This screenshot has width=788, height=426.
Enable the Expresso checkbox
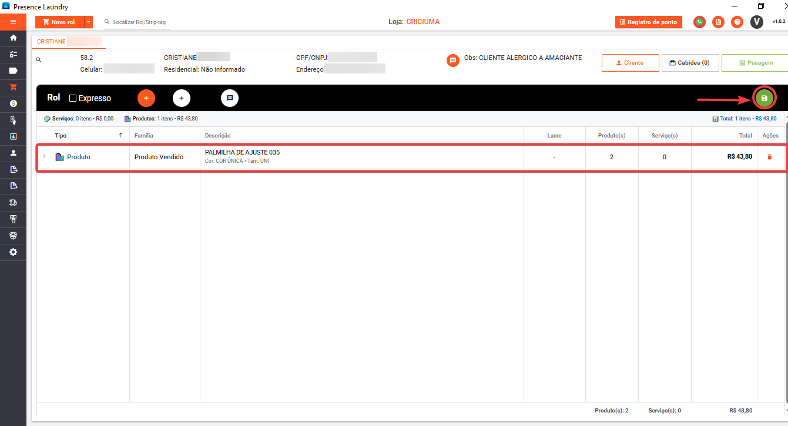[73, 98]
